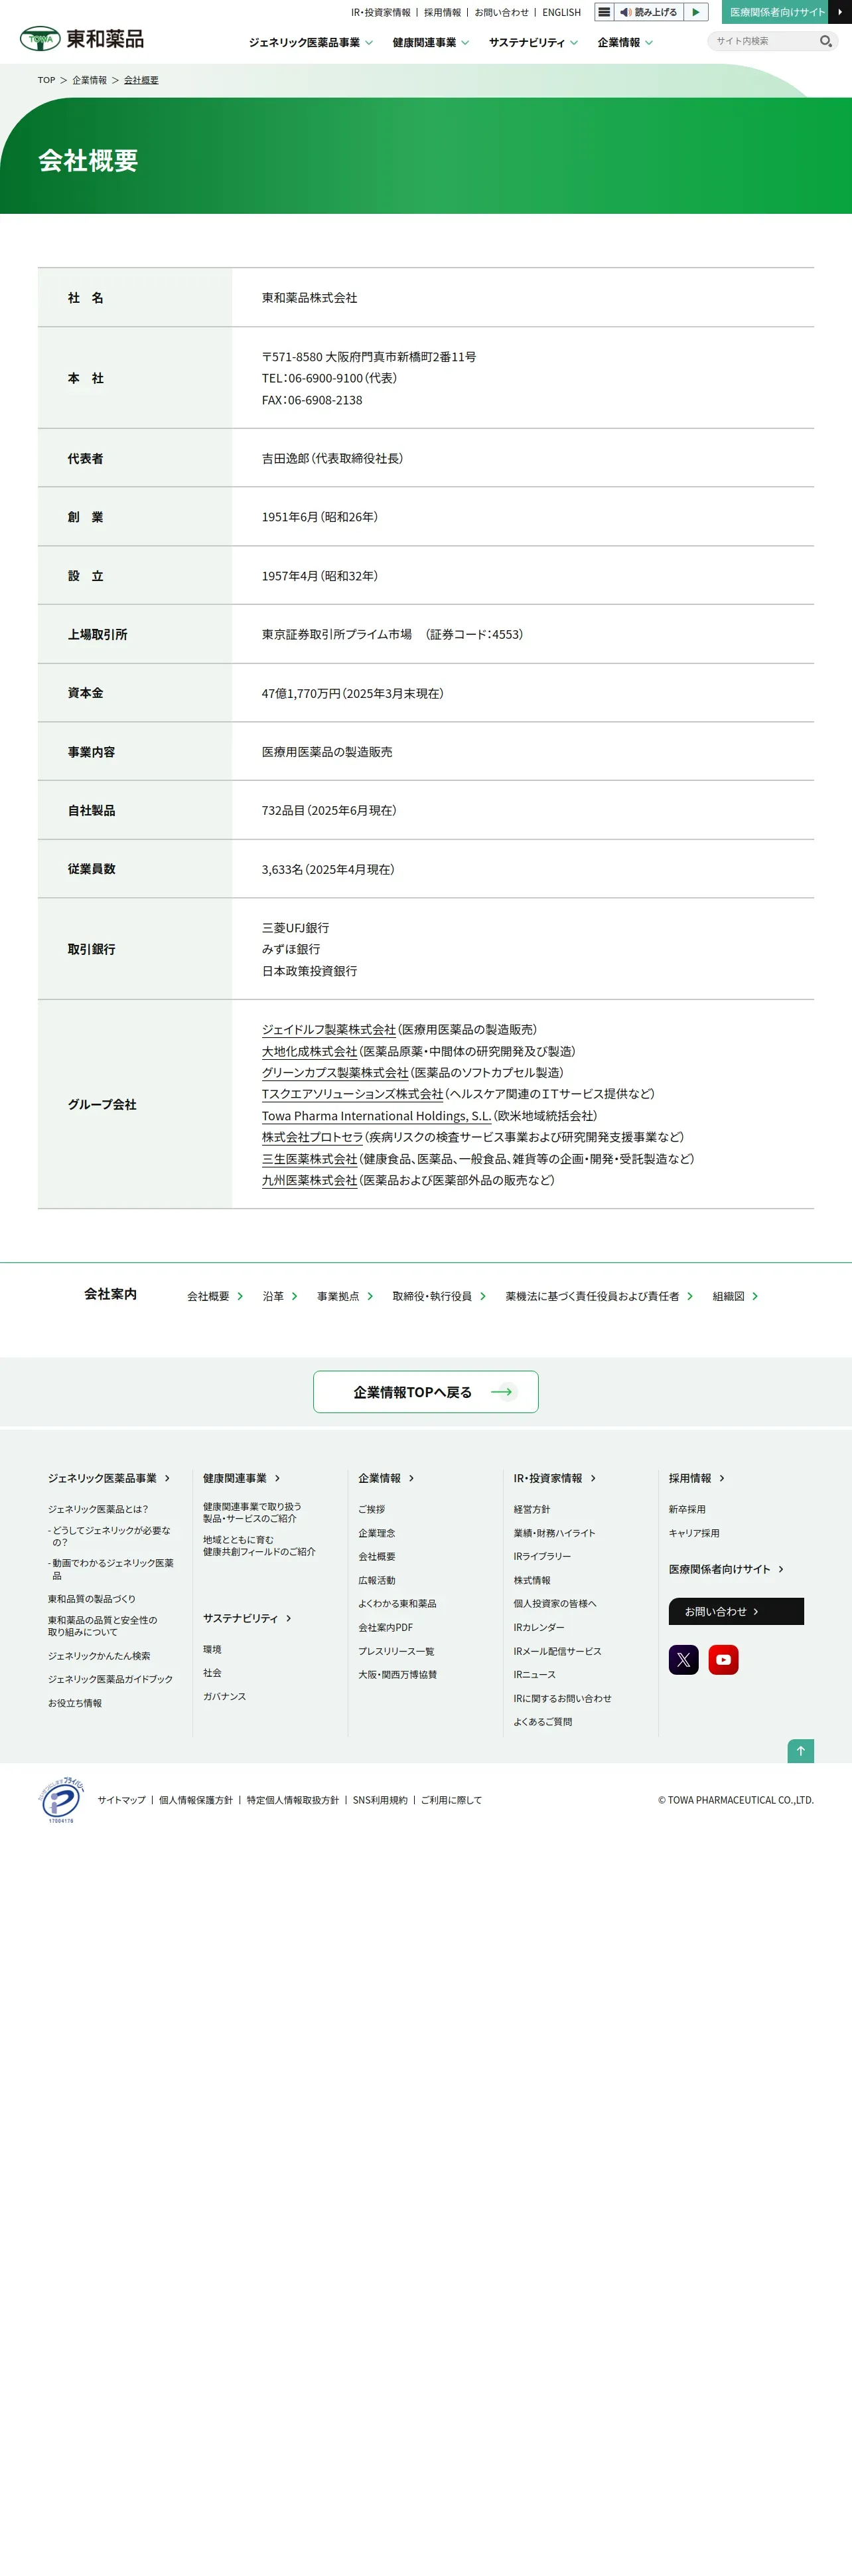Click the Privacy Mark badge
This screenshot has width=852, height=2558.
point(60,1800)
